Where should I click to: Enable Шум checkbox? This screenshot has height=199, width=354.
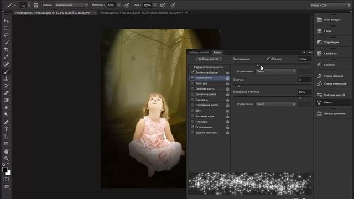[192, 111]
